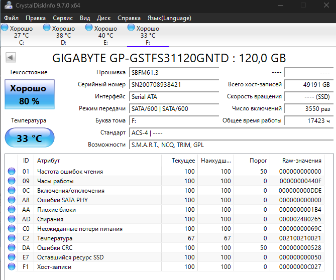This screenshot has width=336, height=280.
Task: Select disk F: tab at 33 °C
Action: [x=148, y=35]
